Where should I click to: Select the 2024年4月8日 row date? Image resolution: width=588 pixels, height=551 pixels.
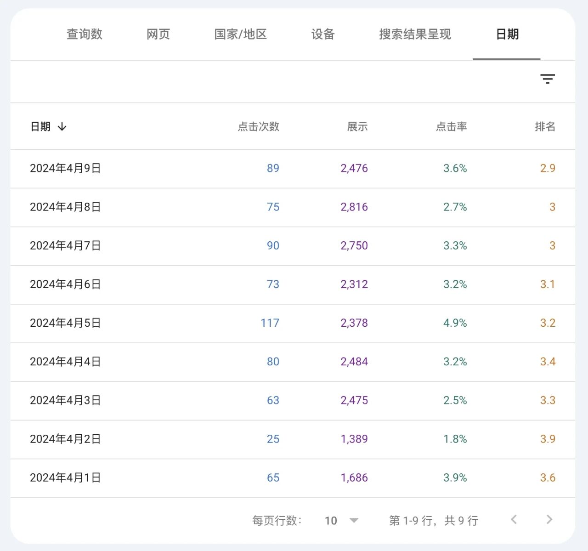65,207
